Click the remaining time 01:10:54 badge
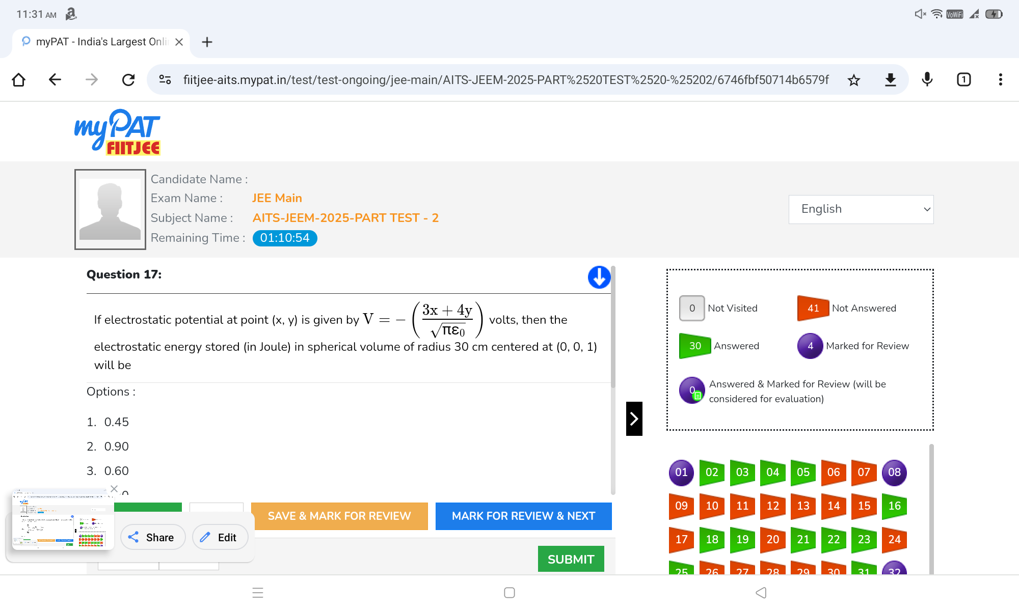The width and height of the screenshot is (1019, 611). [x=285, y=238]
